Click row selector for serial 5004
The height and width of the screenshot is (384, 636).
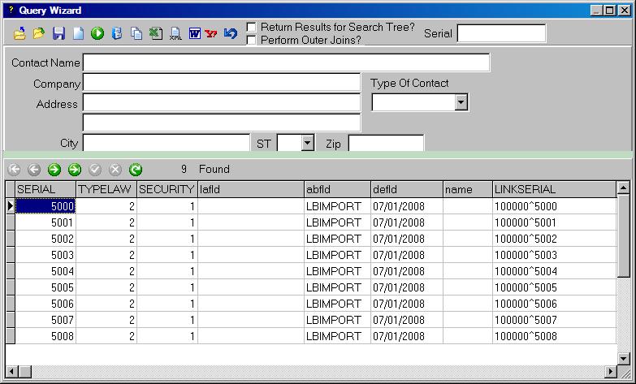[10, 271]
